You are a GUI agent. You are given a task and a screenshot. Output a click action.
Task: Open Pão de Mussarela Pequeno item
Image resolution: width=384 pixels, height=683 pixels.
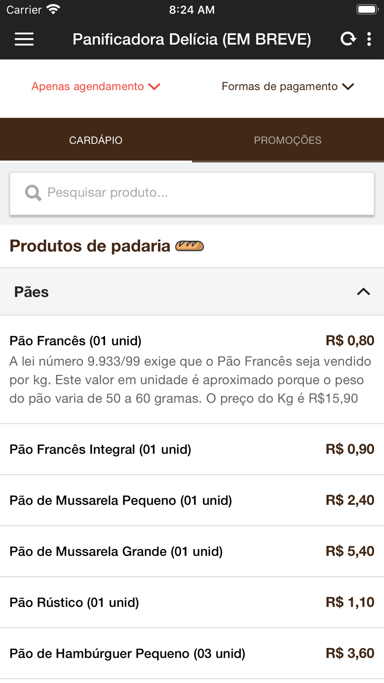click(192, 501)
